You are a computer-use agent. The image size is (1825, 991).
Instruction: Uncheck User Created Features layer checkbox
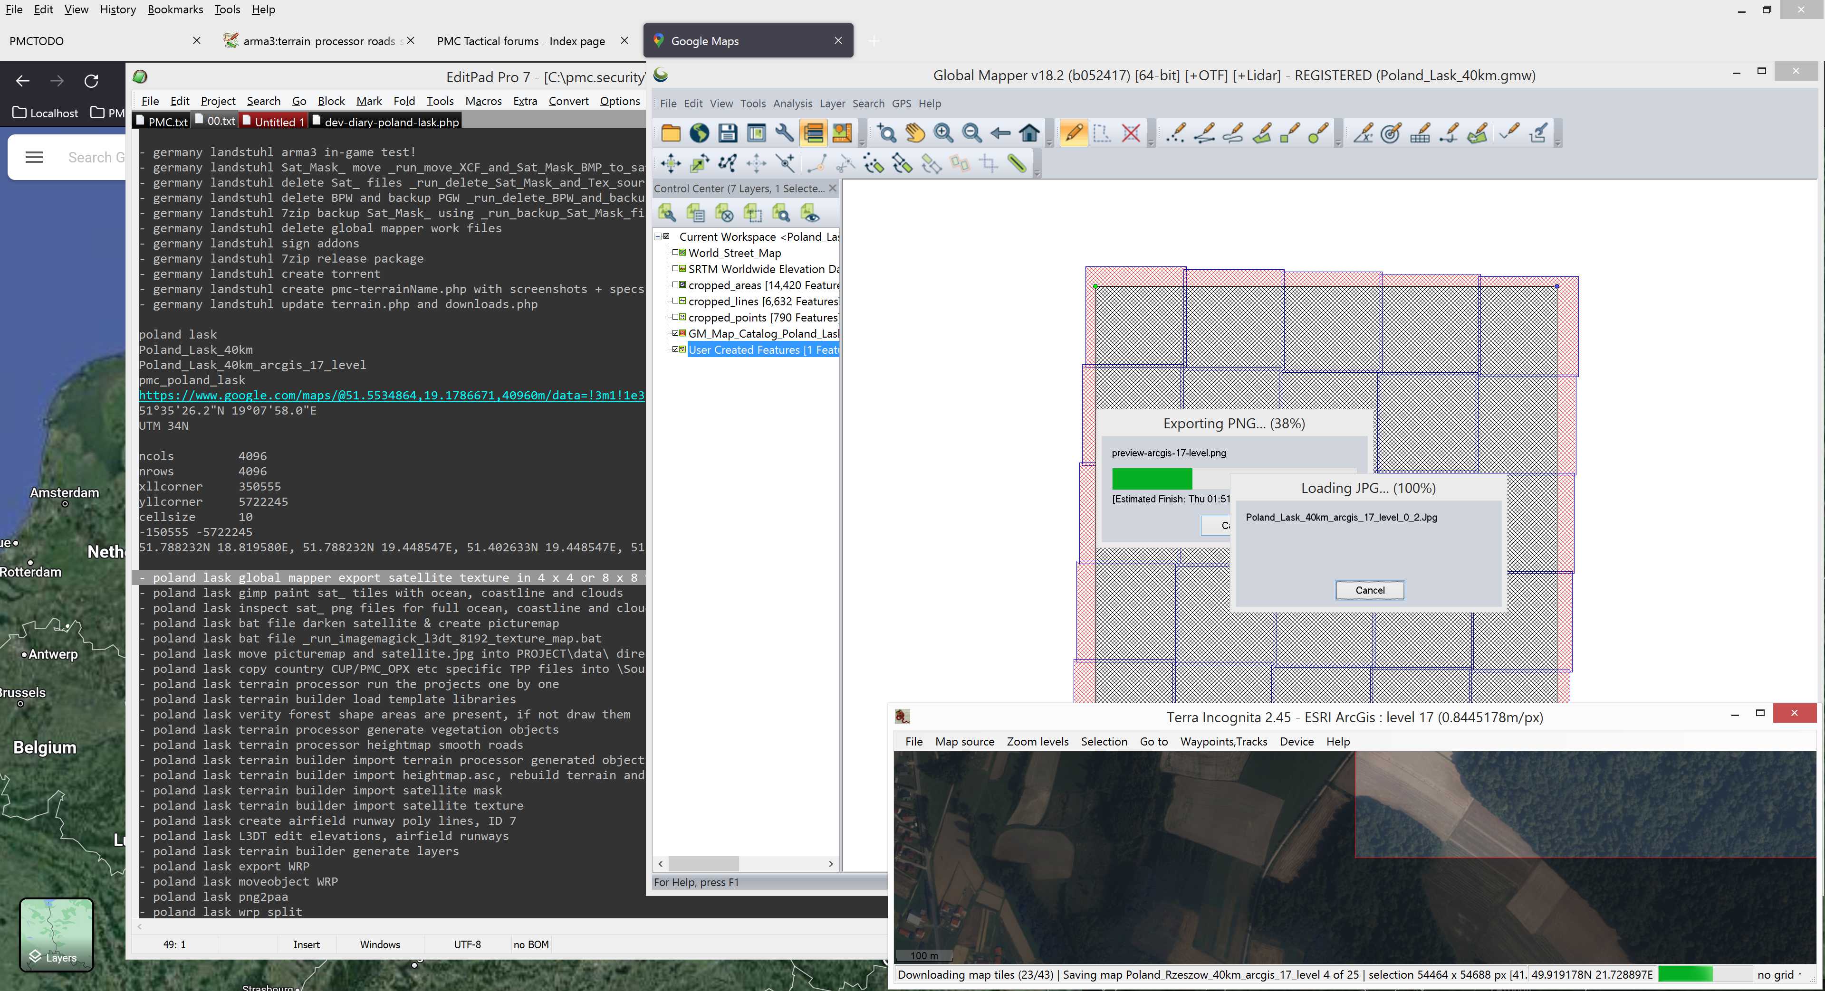click(675, 349)
